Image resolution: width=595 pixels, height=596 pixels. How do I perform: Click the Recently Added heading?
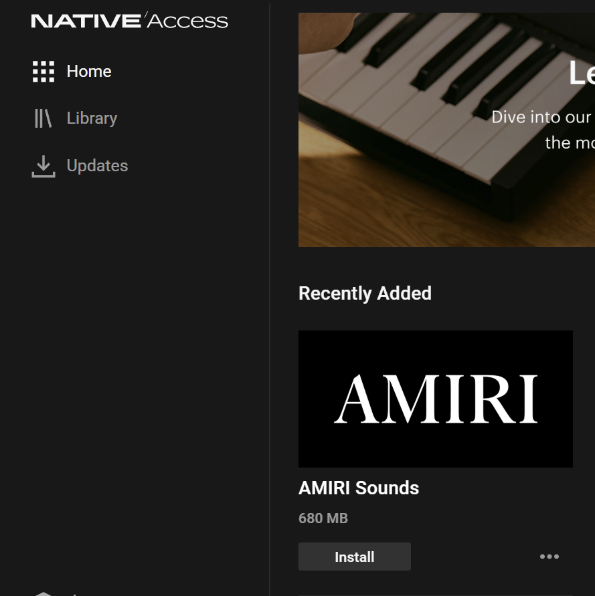[365, 294]
